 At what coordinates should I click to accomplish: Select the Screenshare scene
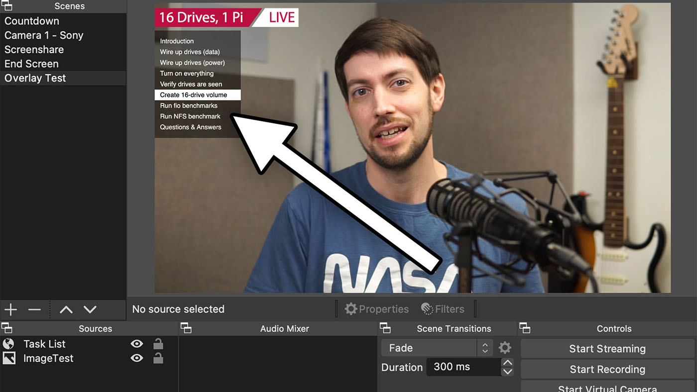(63, 49)
